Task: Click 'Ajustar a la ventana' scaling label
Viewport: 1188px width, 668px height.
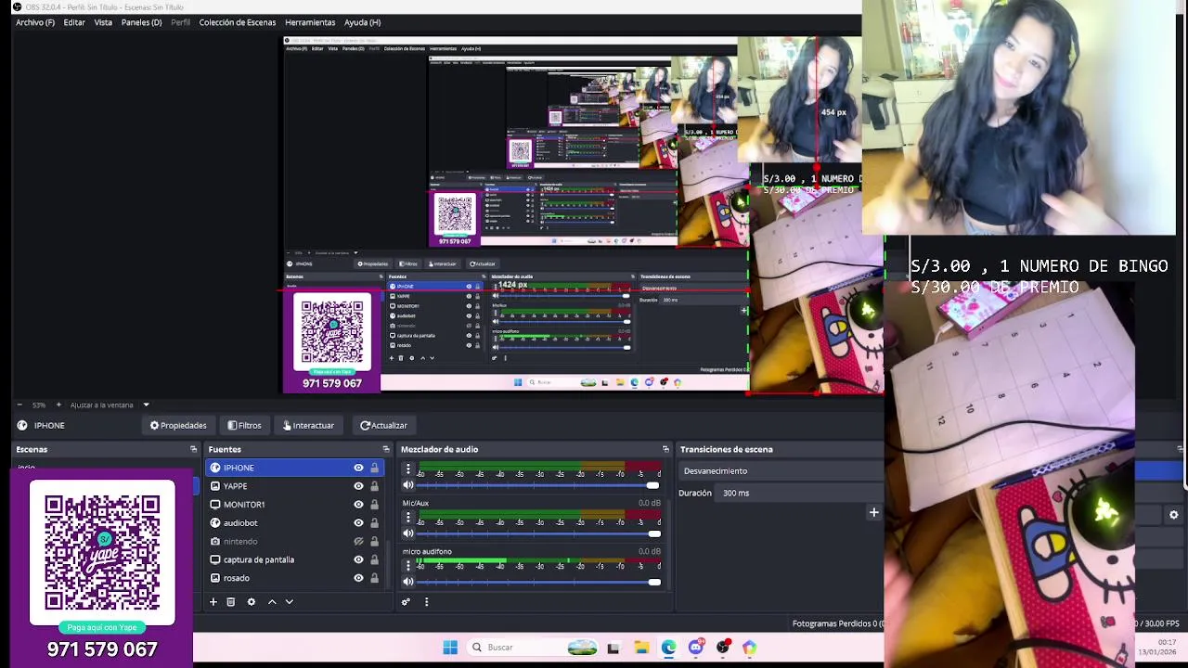Action: coord(102,405)
